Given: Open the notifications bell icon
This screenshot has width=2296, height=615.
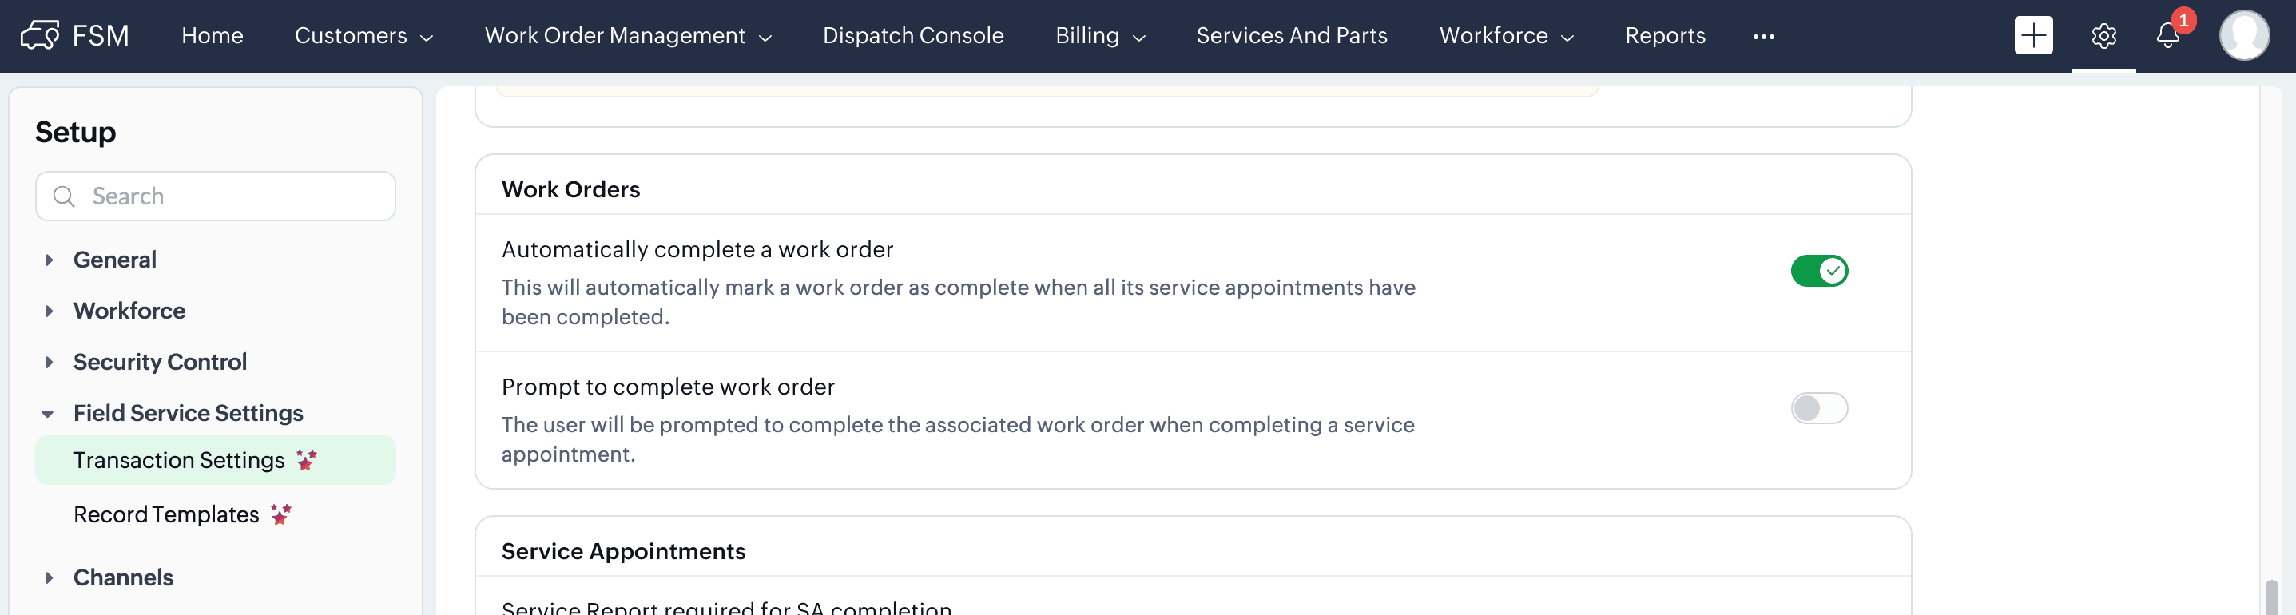Looking at the screenshot, I should coord(2167,36).
